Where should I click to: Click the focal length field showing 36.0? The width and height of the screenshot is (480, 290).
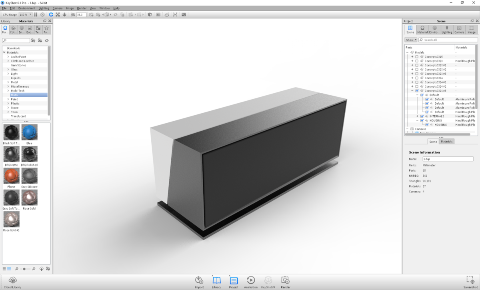[81, 14]
